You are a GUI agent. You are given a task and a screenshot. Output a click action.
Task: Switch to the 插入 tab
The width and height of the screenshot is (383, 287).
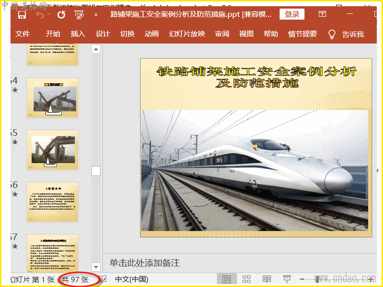[x=78, y=33]
